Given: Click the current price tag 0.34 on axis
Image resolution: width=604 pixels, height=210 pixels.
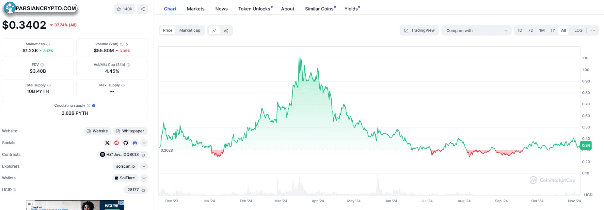Looking at the screenshot, I should pos(586,145).
